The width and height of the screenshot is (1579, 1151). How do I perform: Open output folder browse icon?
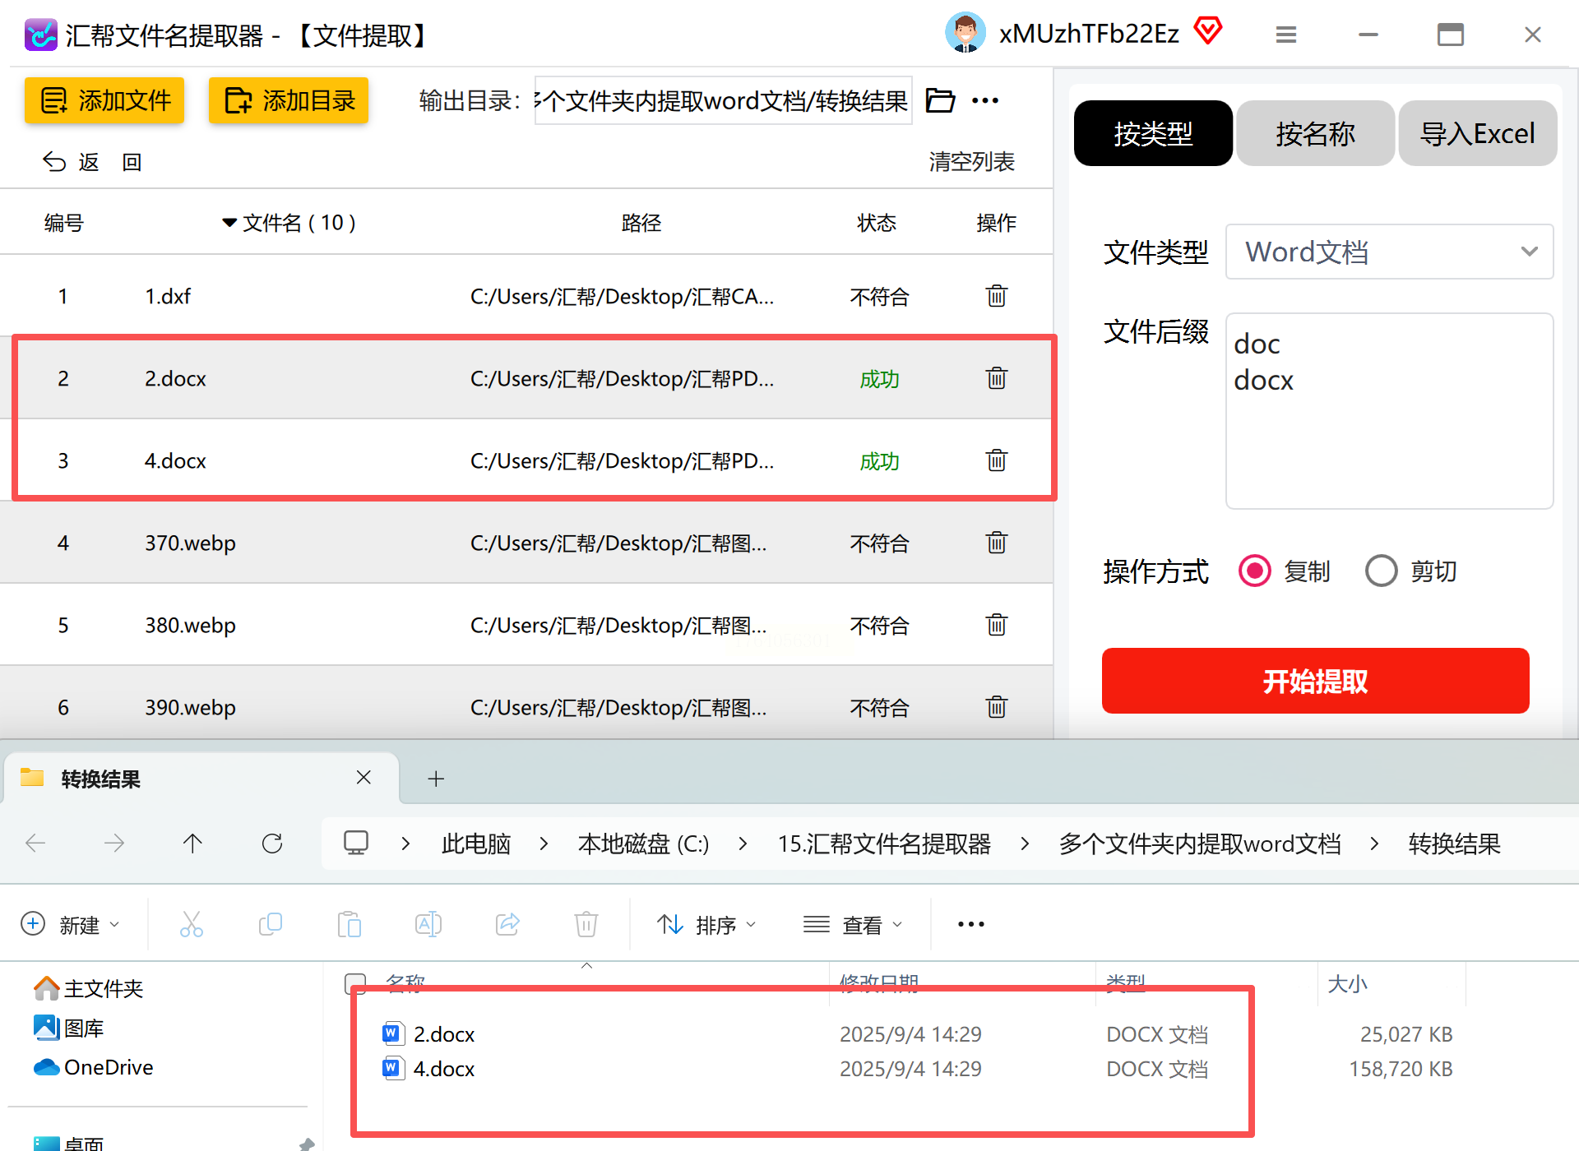tap(940, 100)
